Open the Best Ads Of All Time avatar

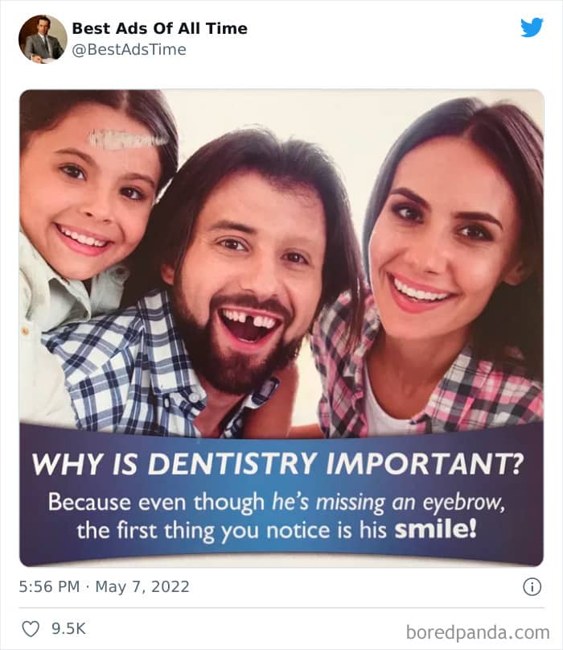[x=43, y=39]
